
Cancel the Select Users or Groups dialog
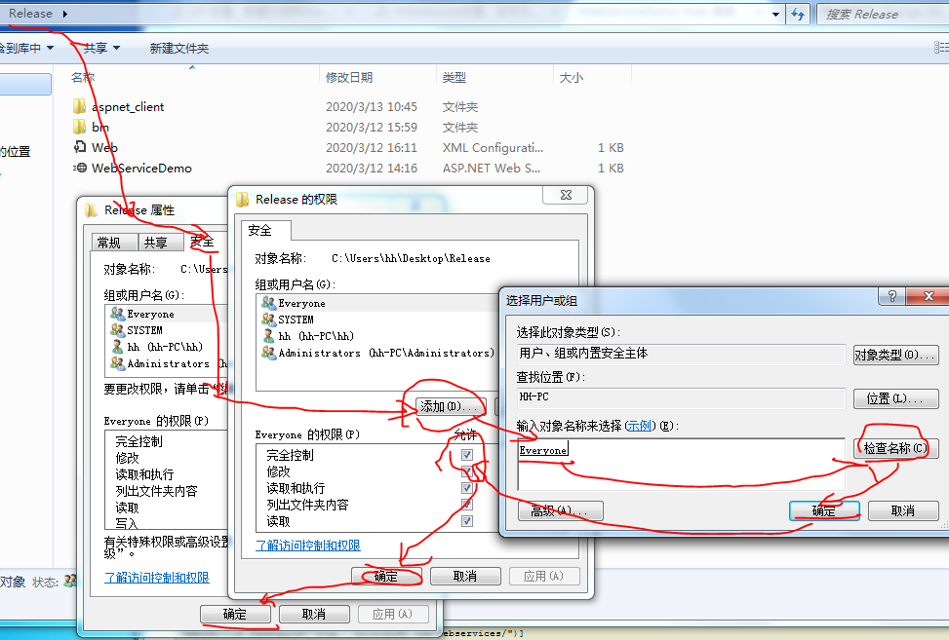coord(903,510)
